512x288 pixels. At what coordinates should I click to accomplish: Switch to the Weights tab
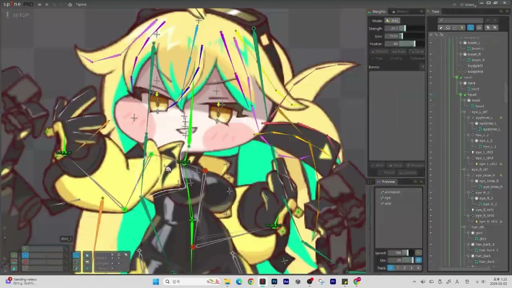point(376,12)
